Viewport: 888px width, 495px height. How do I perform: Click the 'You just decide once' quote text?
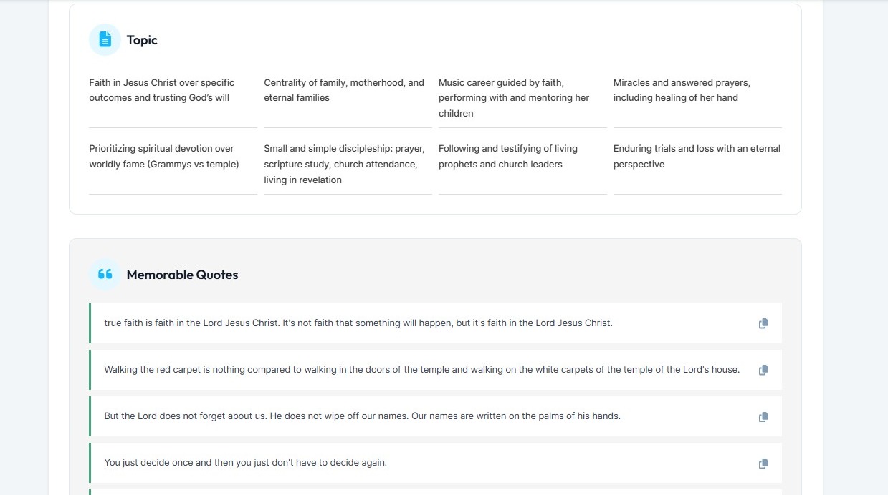click(245, 463)
